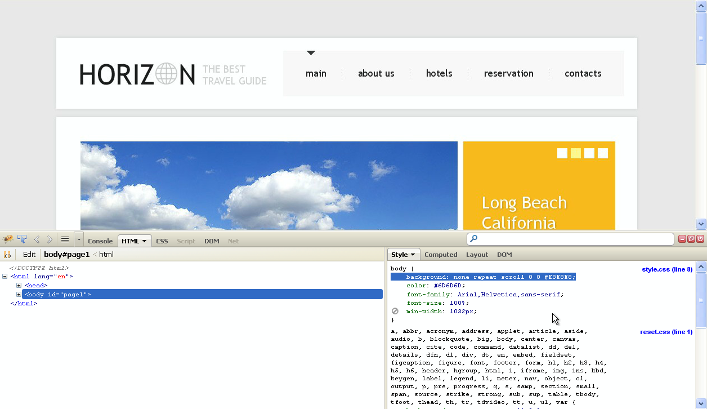Click the Horizon globe logo

tap(167, 74)
